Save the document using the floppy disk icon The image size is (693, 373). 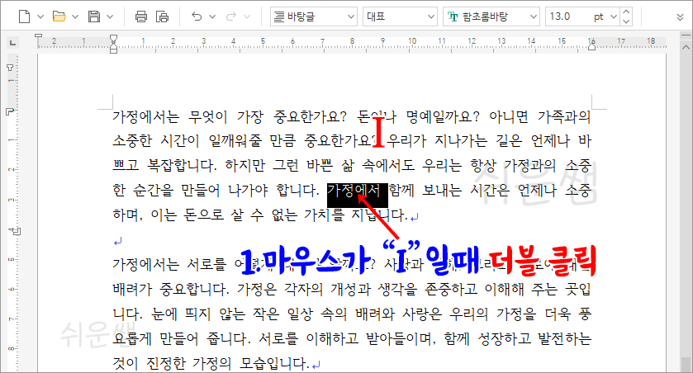pyautogui.click(x=94, y=17)
